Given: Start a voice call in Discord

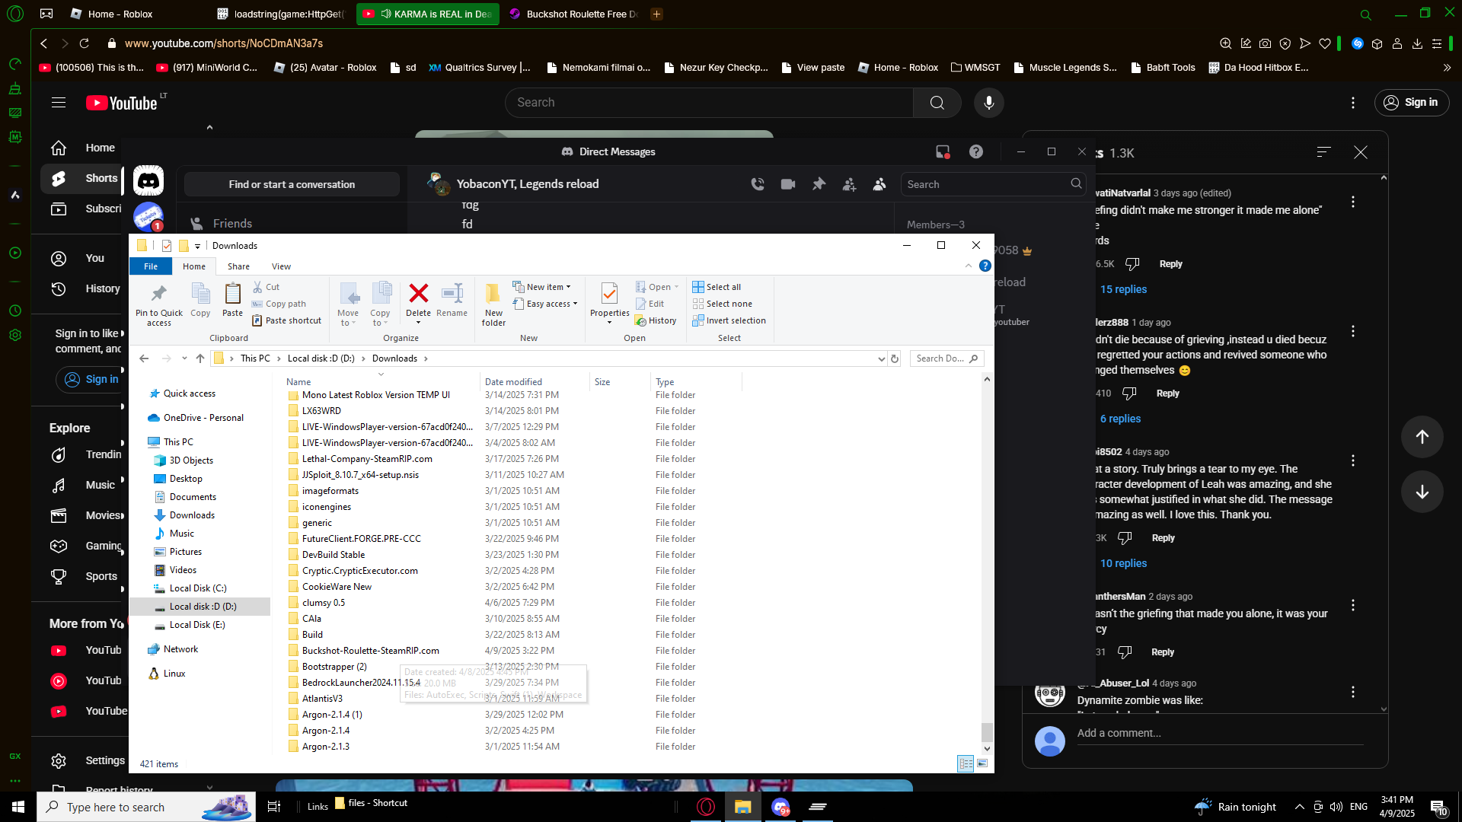Looking at the screenshot, I should [x=758, y=184].
